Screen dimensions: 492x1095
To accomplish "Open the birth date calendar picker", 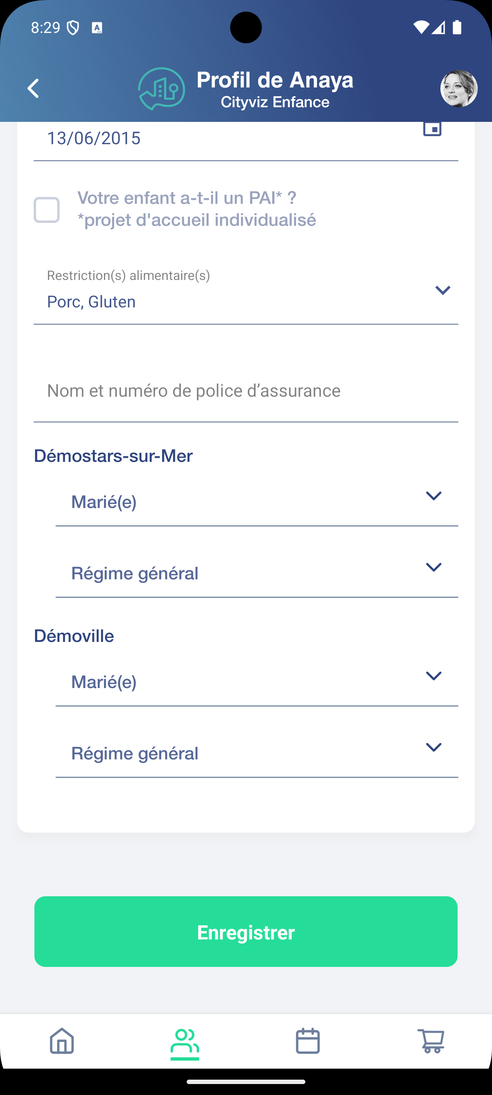I will 432,129.
